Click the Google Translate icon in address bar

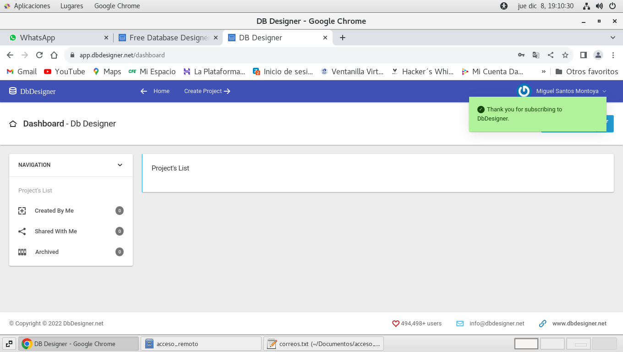(536, 55)
